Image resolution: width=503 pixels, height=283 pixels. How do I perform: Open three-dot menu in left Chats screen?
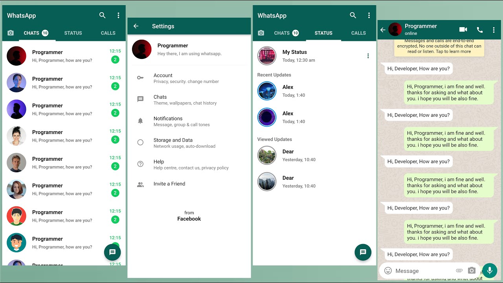point(118,15)
